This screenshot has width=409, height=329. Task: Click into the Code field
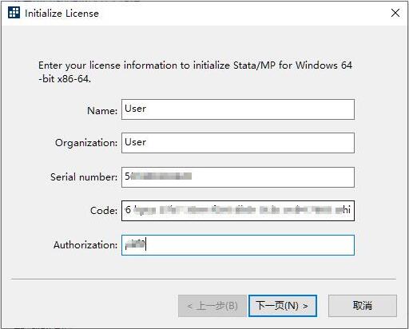pos(238,211)
